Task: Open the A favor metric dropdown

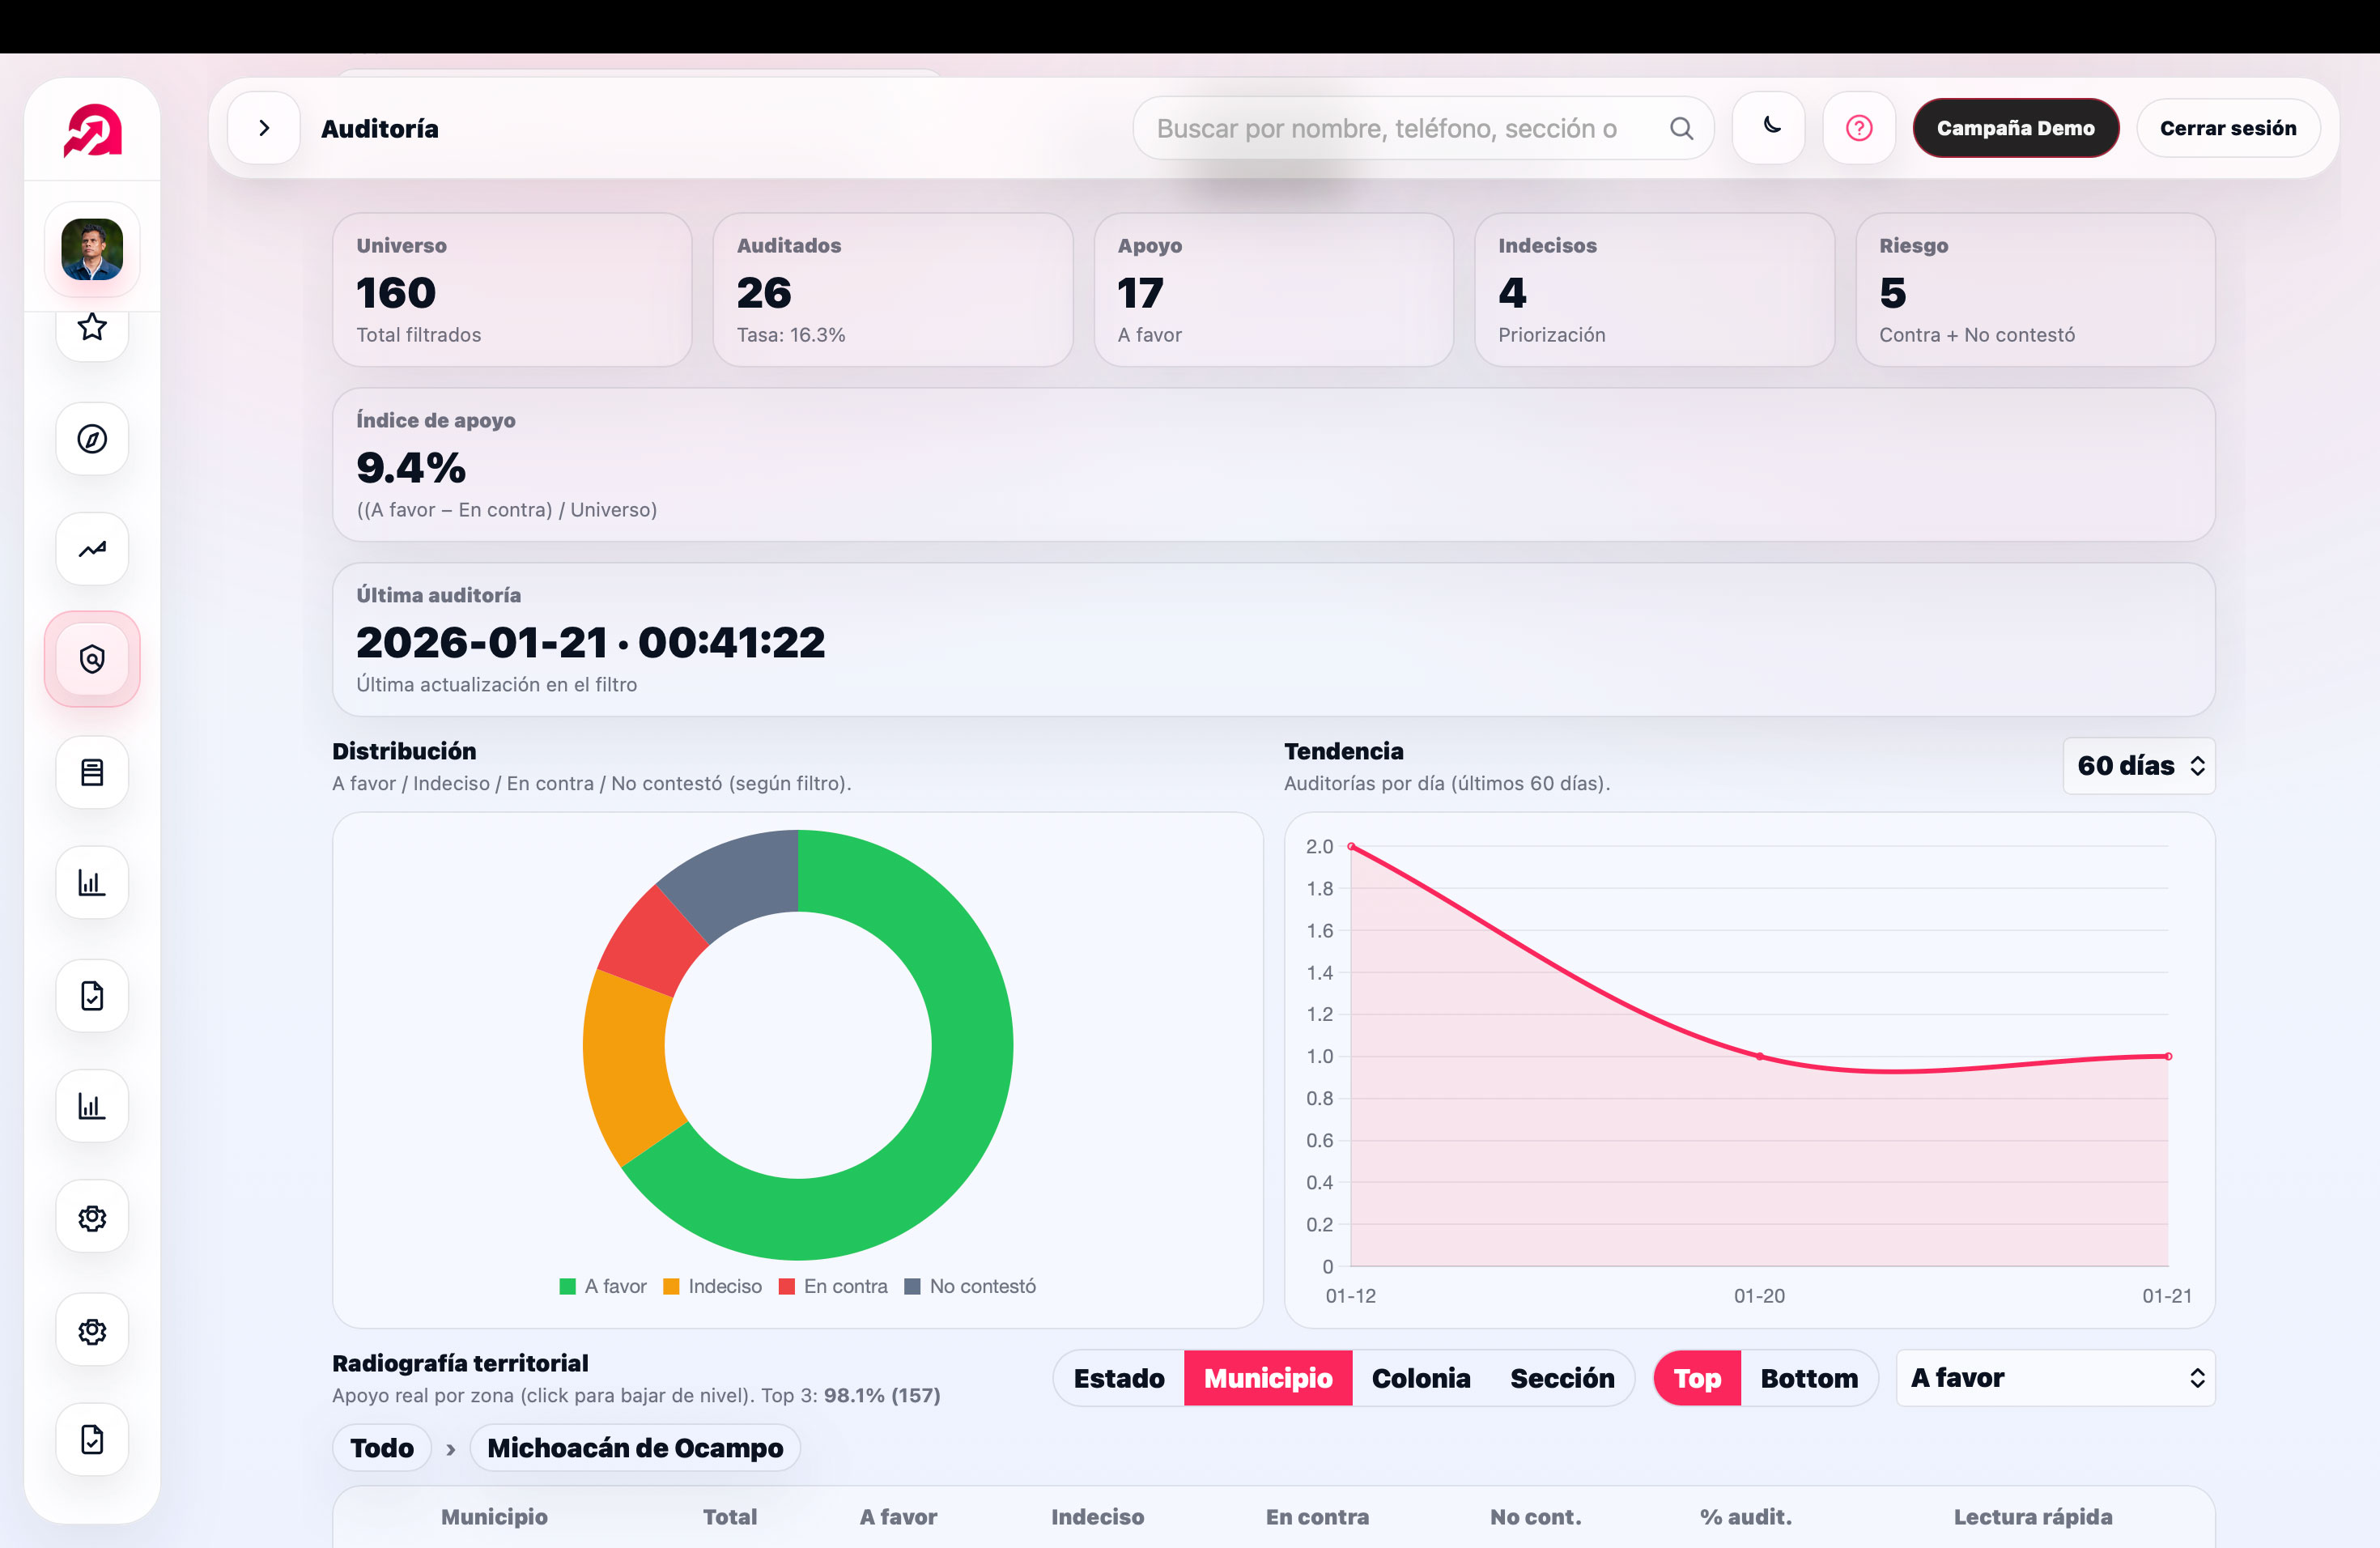Action: 2056,1378
